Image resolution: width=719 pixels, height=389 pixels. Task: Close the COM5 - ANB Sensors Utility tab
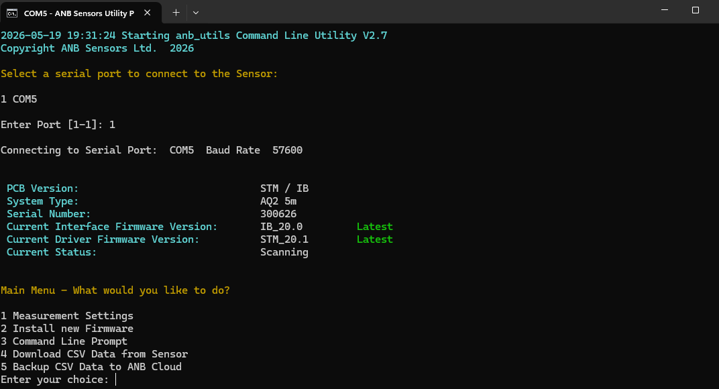pos(147,13)
